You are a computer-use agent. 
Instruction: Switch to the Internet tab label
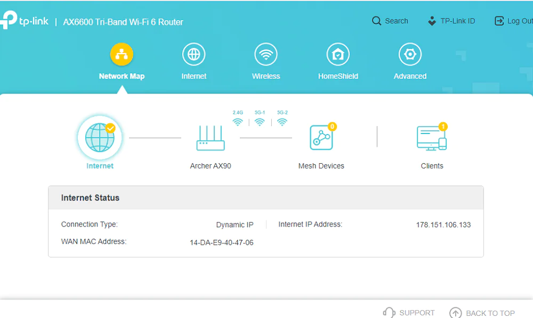194,76
